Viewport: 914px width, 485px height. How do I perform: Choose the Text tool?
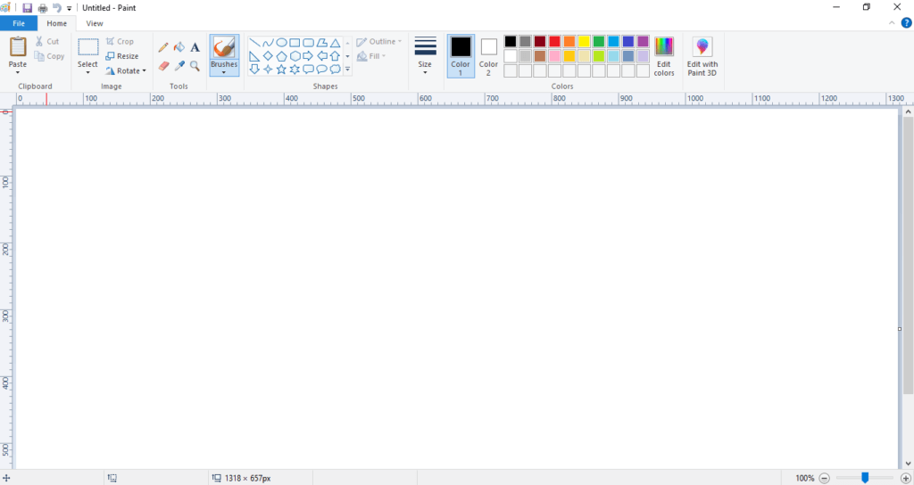pos(195,47)
